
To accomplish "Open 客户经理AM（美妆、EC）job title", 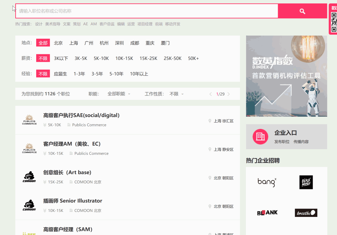I will tap(72, 144).
